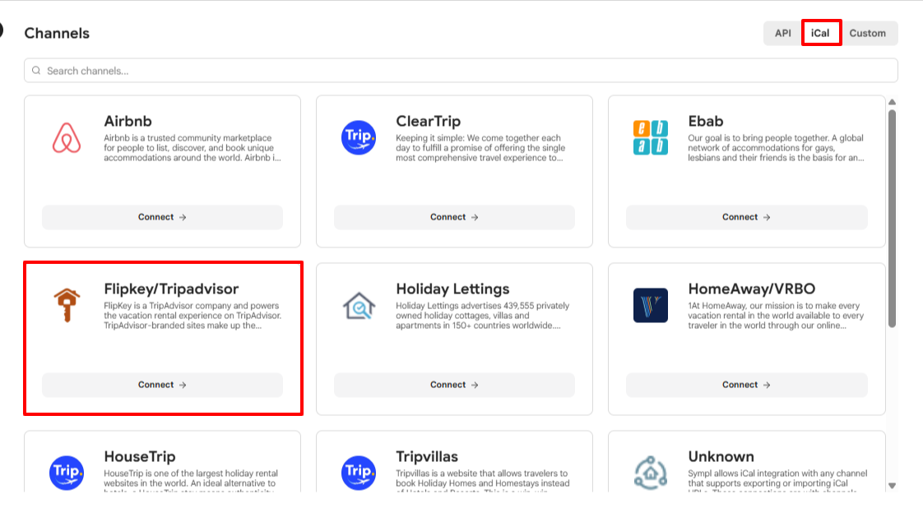The image size is (923, 508).
Task: Focus the Search channels input field
Action: click(x=461, y=71)
